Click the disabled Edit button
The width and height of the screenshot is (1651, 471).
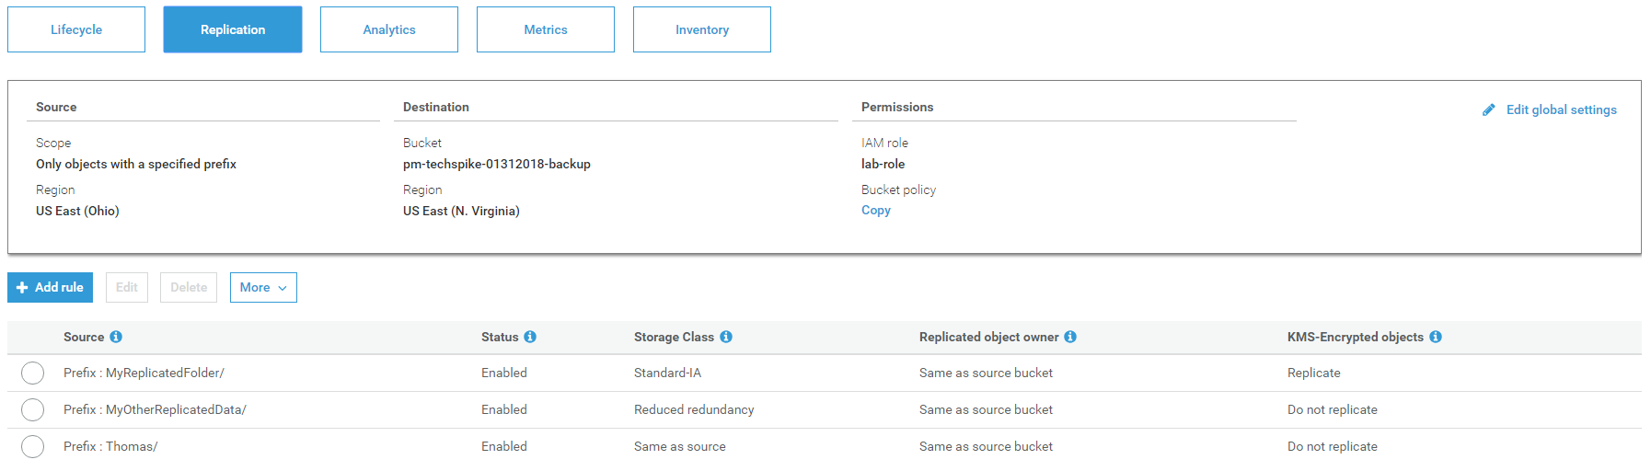click(x=127, y=287)
